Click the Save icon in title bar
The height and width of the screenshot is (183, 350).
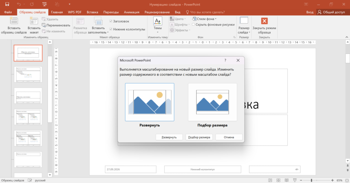pos(7,4)
